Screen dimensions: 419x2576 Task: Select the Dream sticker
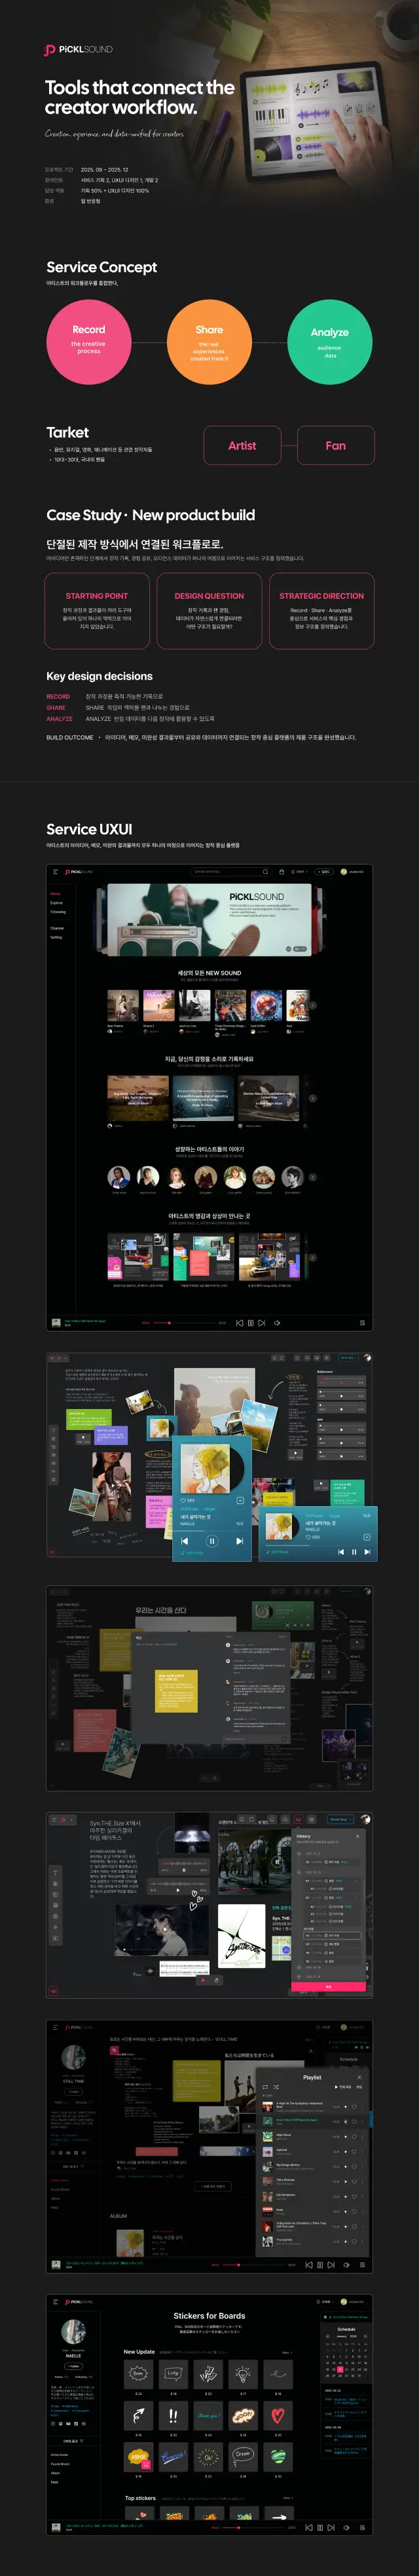(x=244, y=2456)
